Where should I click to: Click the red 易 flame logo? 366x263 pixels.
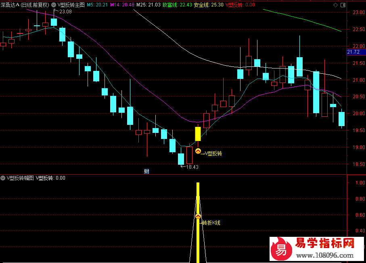[x=281, y=249]
